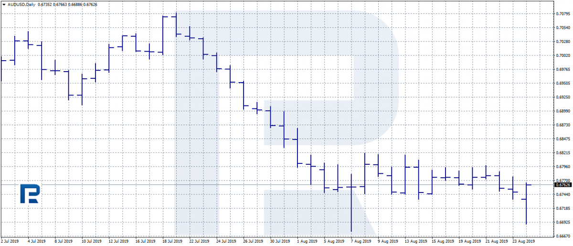Click the 5 Aug 2019 date label

coord(334,242)
